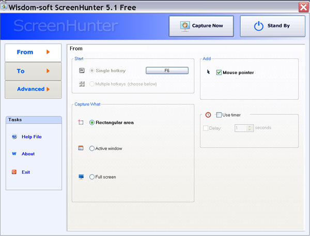Screen dimensions: 310x236
Task: Click the Help File question icon
Action: click(x=14, y=137)
